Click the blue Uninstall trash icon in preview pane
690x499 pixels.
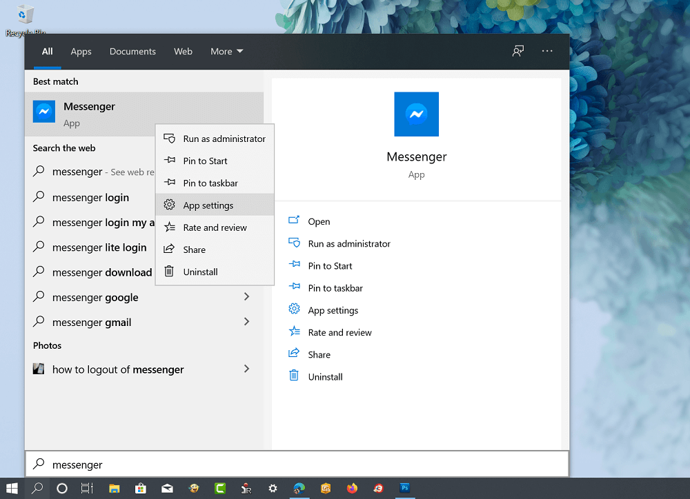(294, 376)
